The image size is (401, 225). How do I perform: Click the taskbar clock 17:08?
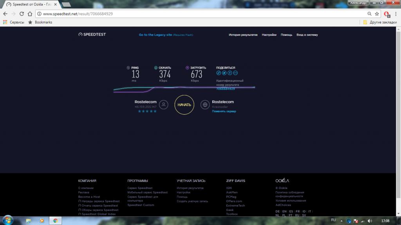pos(385,221)
